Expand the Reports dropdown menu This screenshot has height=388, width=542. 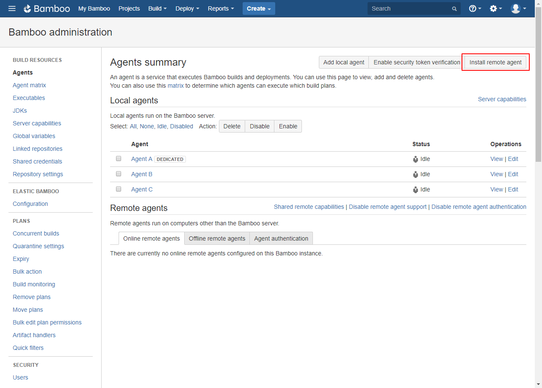tap(221, 8)
